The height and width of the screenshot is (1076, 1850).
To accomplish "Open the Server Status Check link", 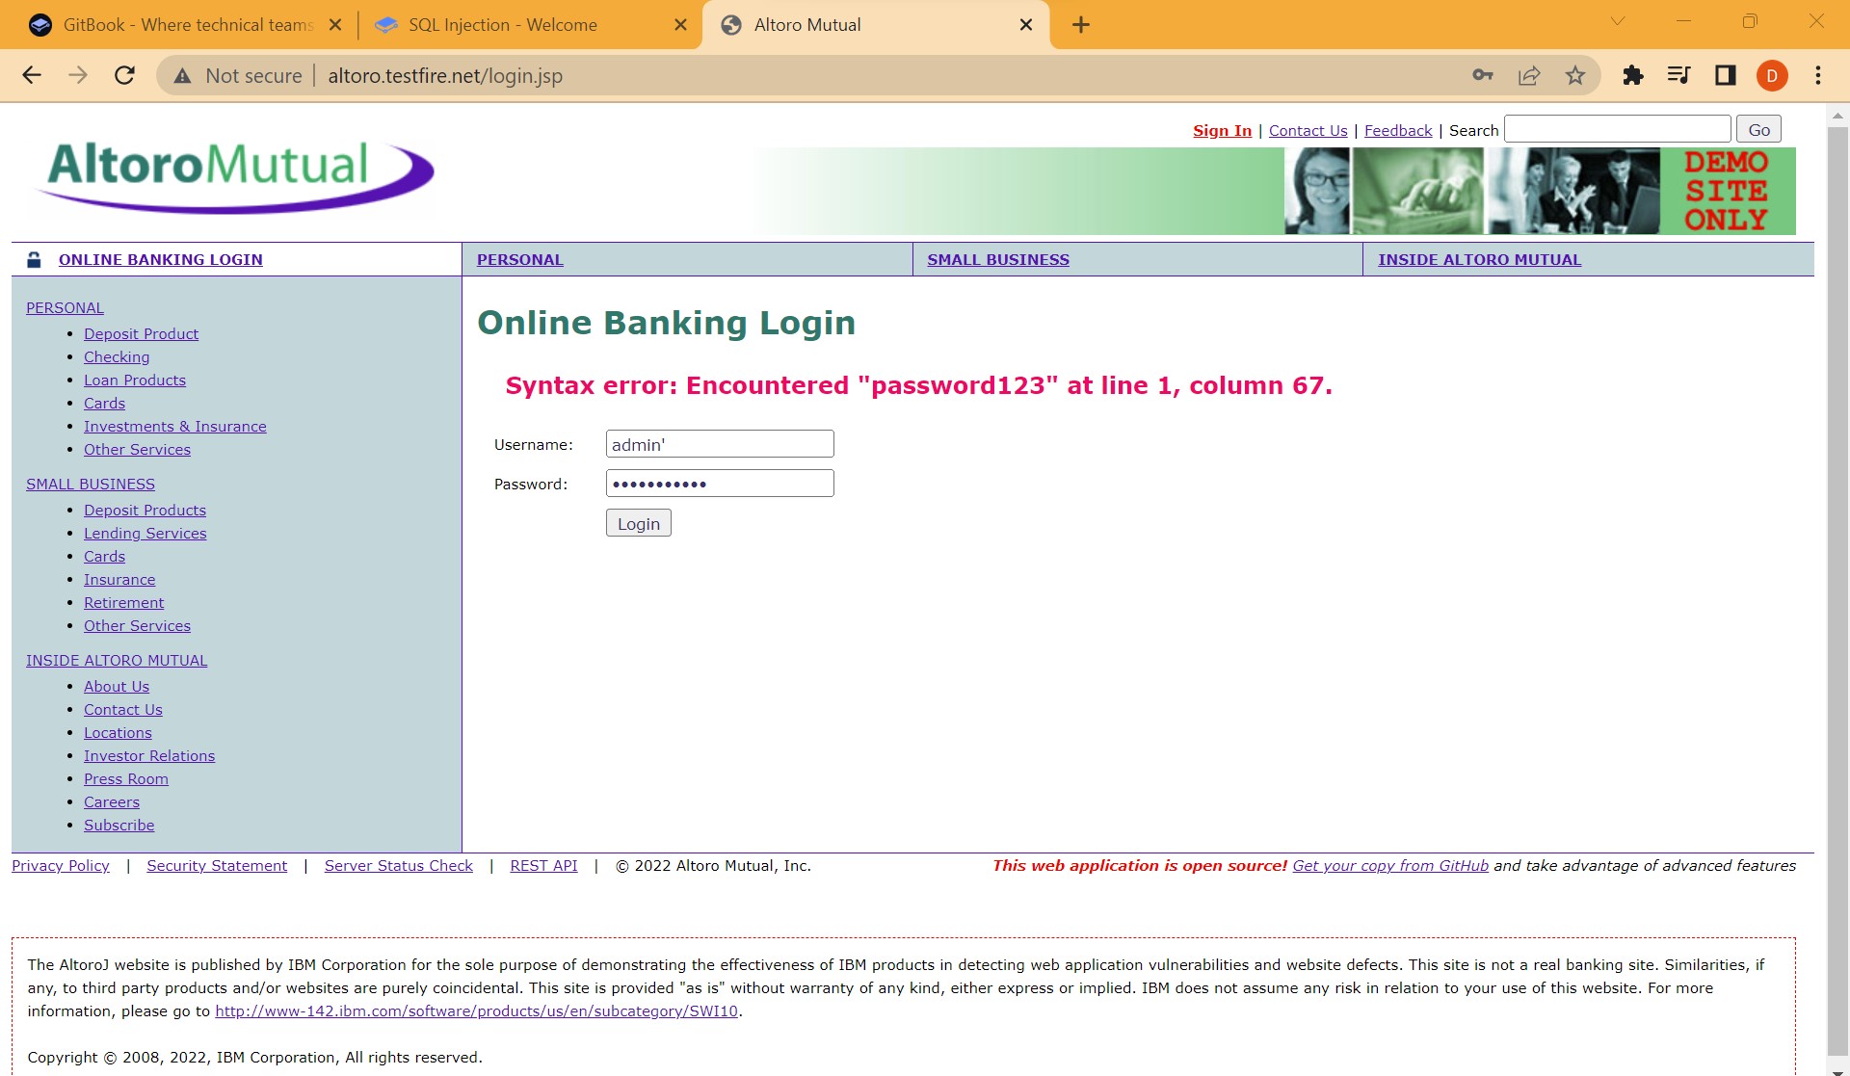I will (398, 865).
